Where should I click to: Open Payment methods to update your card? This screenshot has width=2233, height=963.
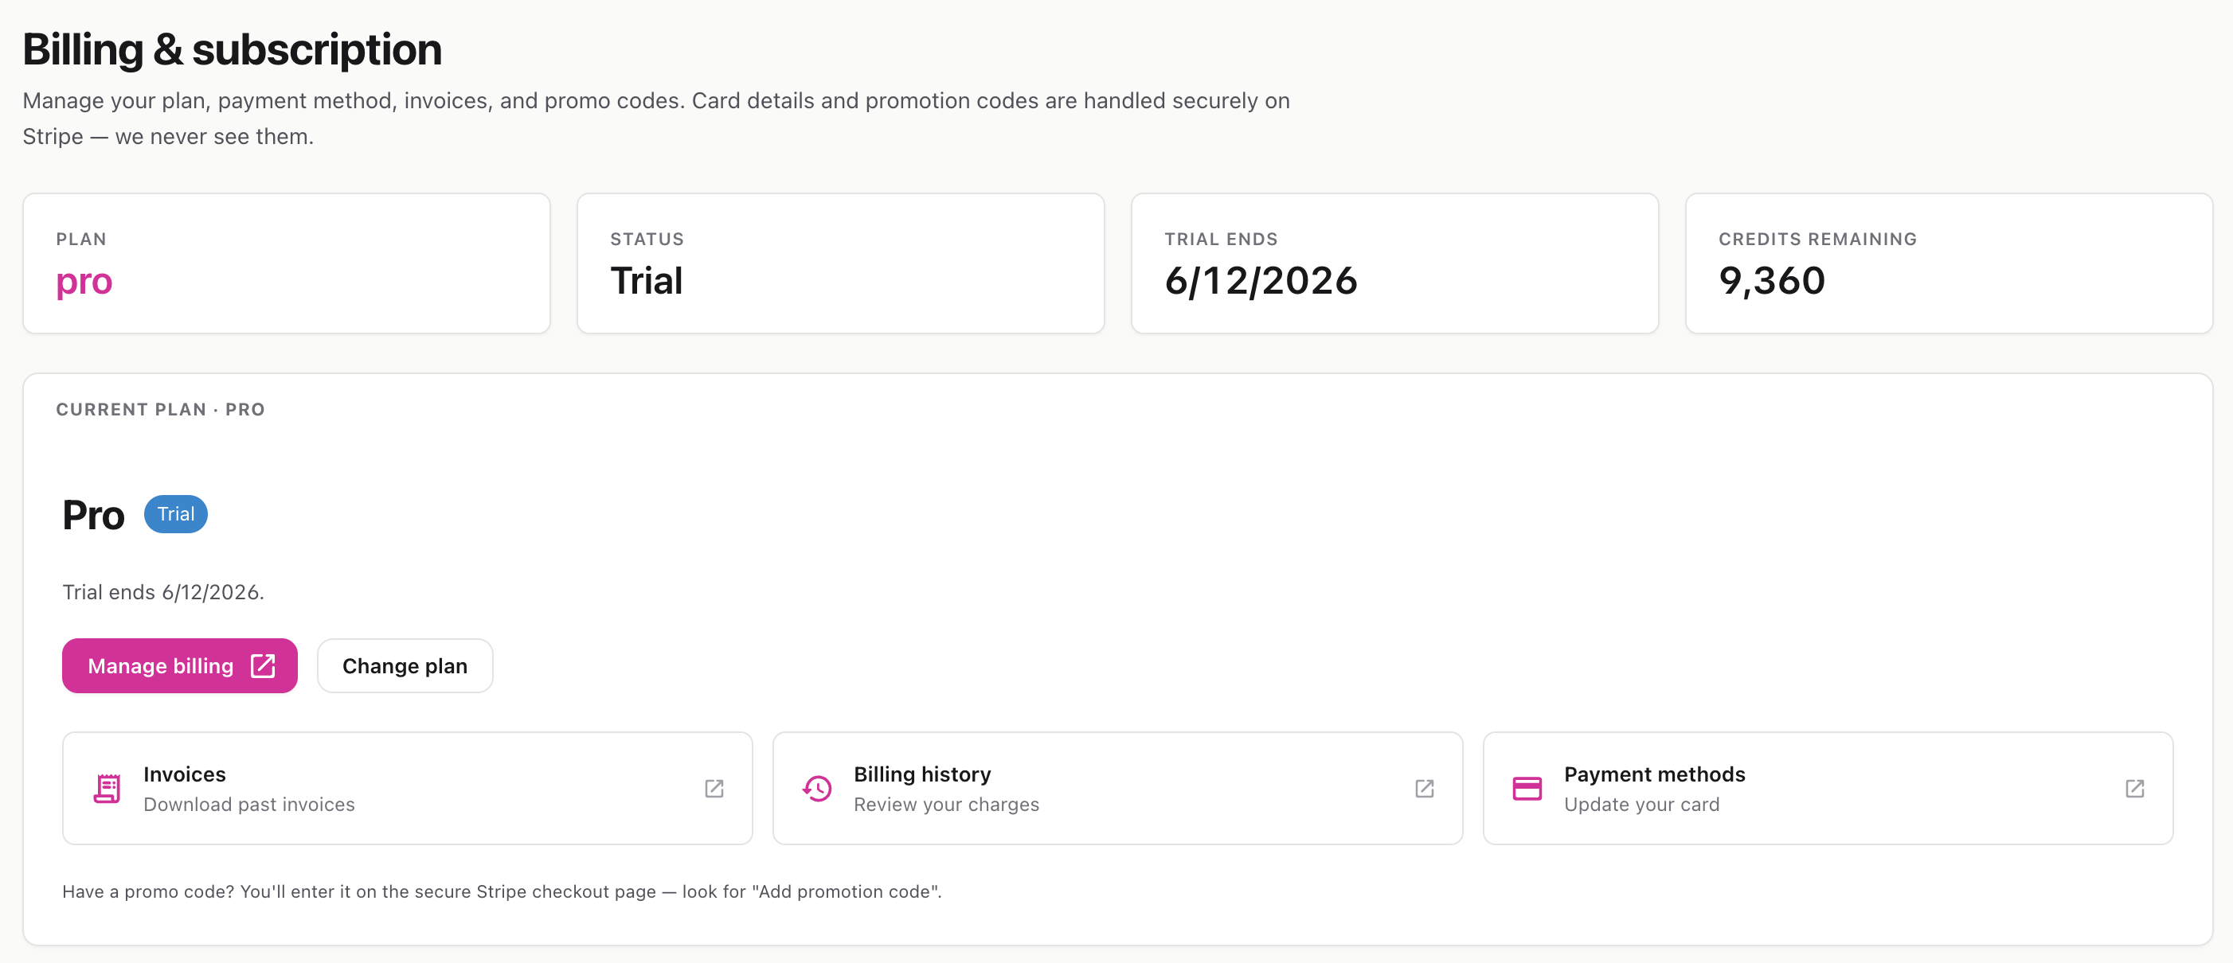pyautogui.click(x=1828, y=788)
